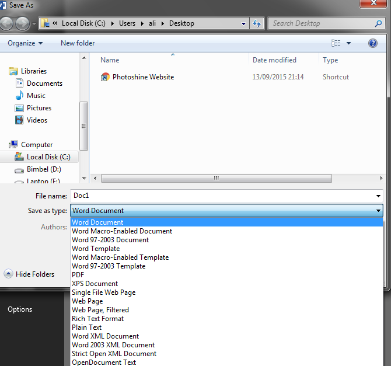Viewport: 391px width, 366px height.
Task: Open the File name dropdown arrow
Action: point(378,196)
